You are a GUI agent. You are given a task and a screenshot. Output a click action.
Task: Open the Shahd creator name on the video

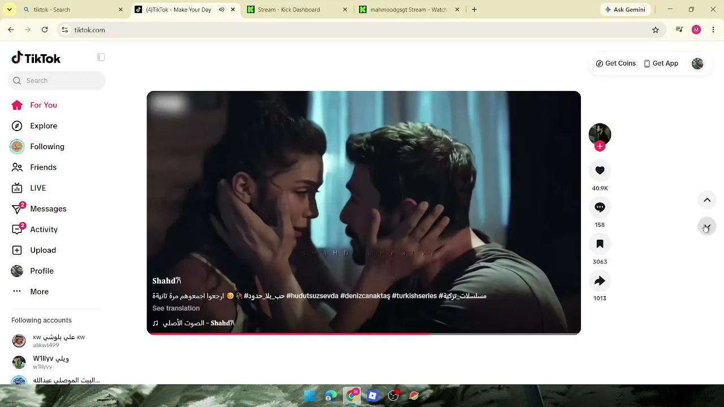(166, 281)
